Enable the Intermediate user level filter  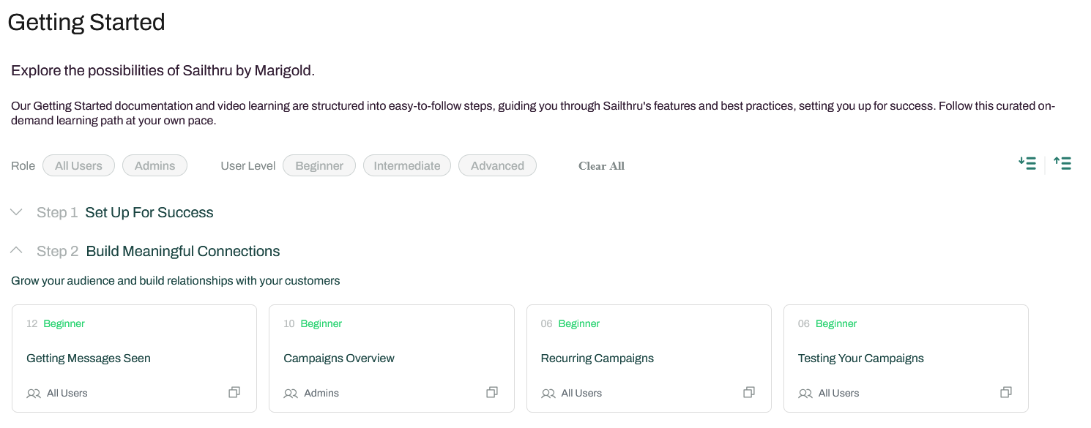tap(407, 166)
